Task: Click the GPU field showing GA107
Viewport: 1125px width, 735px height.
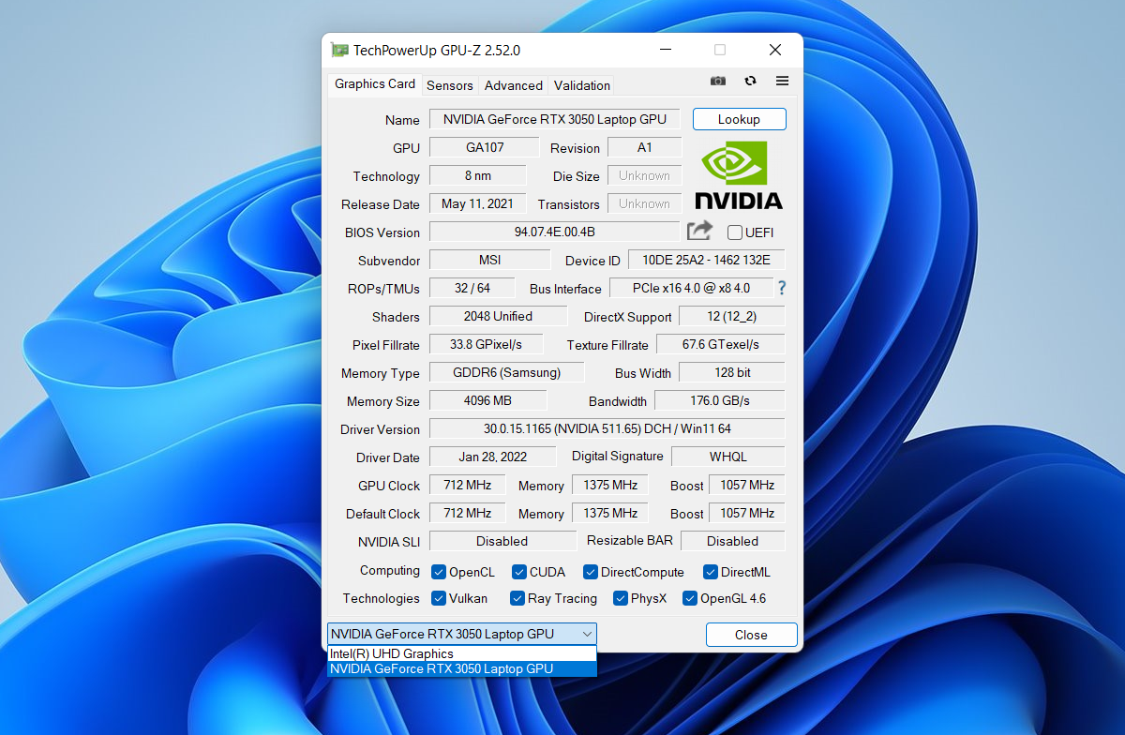Action: (485, 147)
